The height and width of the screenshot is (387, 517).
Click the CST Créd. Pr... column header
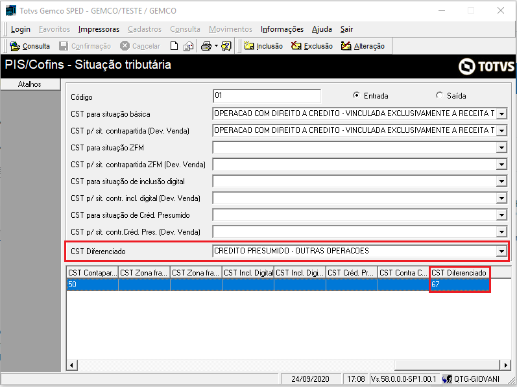(x=352, y=273)
